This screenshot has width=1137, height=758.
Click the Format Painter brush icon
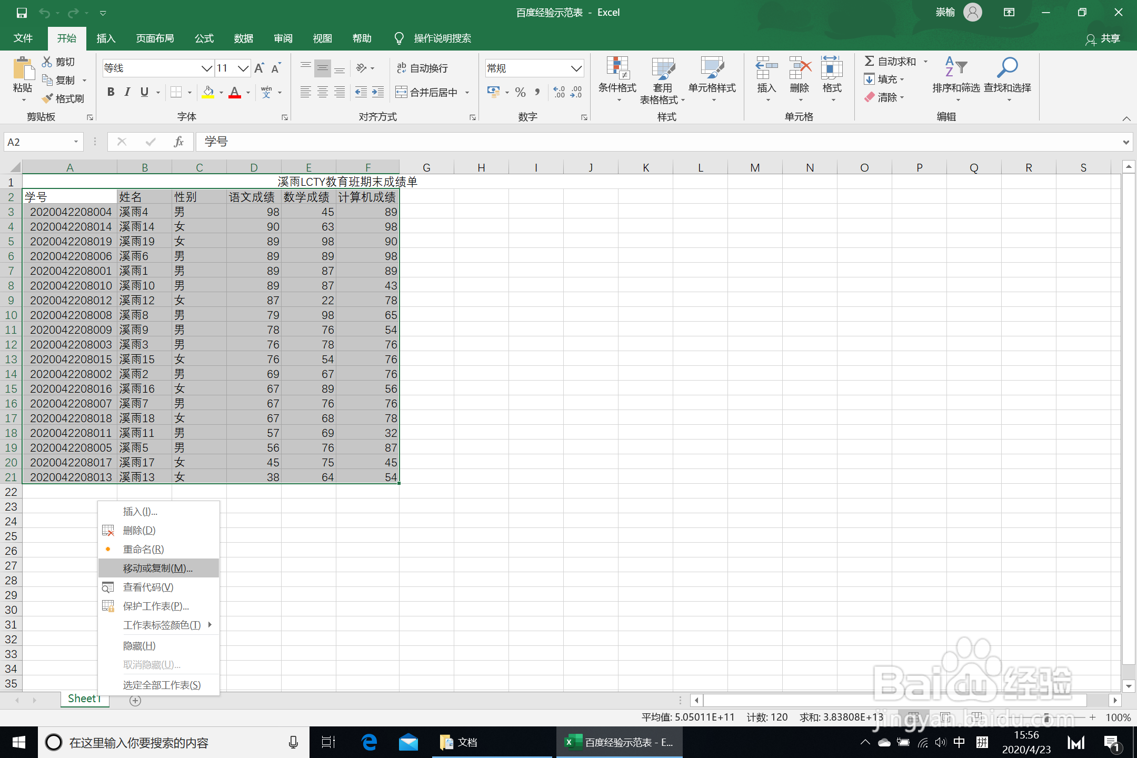(x=48, y=98)
